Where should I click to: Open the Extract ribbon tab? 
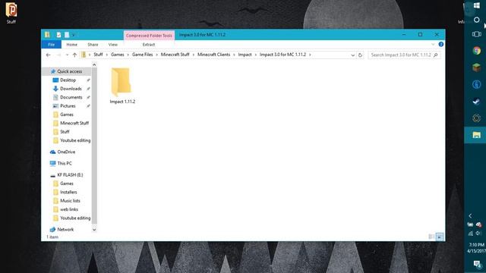pyautogui.click(x=149, y=45)
